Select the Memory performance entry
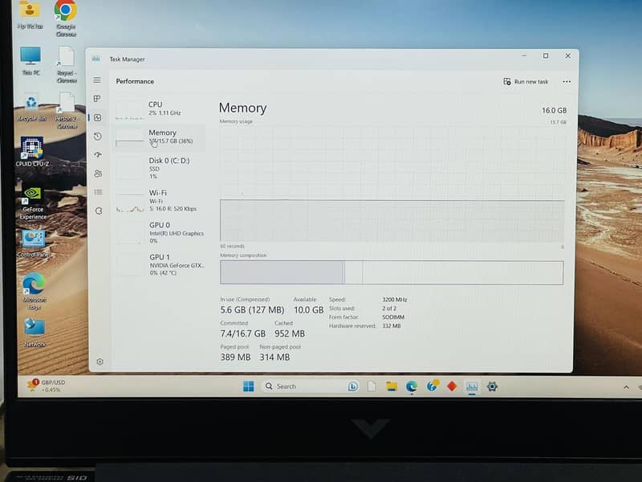The image size is (642, 482). click(160, 137)
